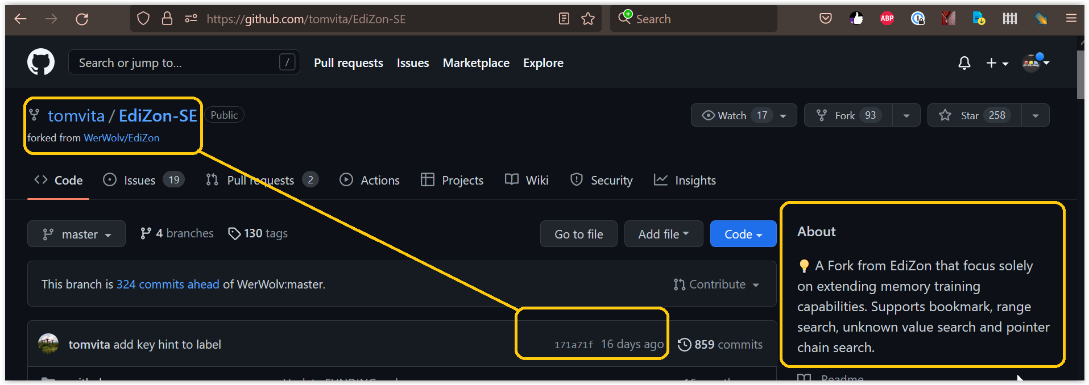Click the Go to file button
The image size is (1089, 385).
click(x=579, y=234)
